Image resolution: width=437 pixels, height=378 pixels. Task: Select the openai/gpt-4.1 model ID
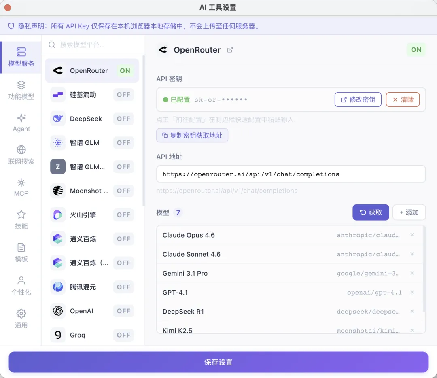[x=374, y=293]
